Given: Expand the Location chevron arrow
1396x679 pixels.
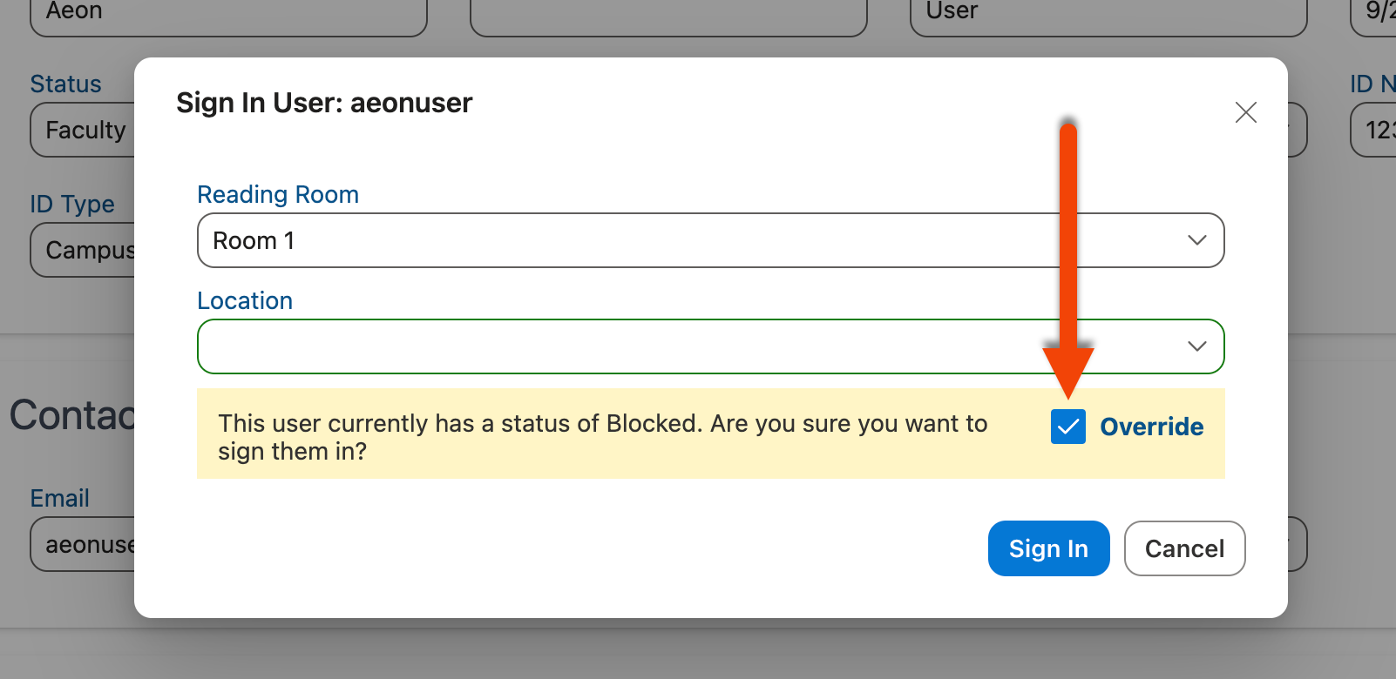Looking at the screenshot, I should (x=1196, y=346).
